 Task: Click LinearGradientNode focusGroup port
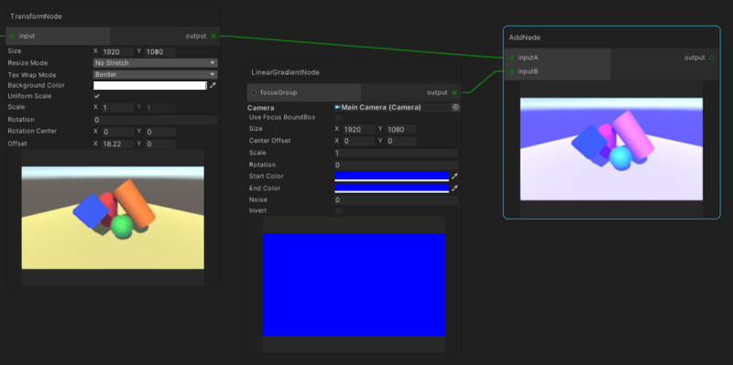click(x=254, y=92)
